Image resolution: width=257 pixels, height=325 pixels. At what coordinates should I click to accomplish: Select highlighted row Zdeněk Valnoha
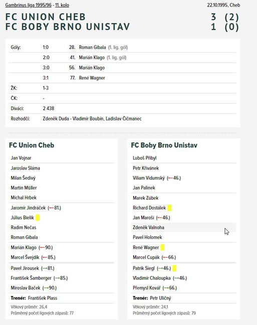[x=183, y=227]
